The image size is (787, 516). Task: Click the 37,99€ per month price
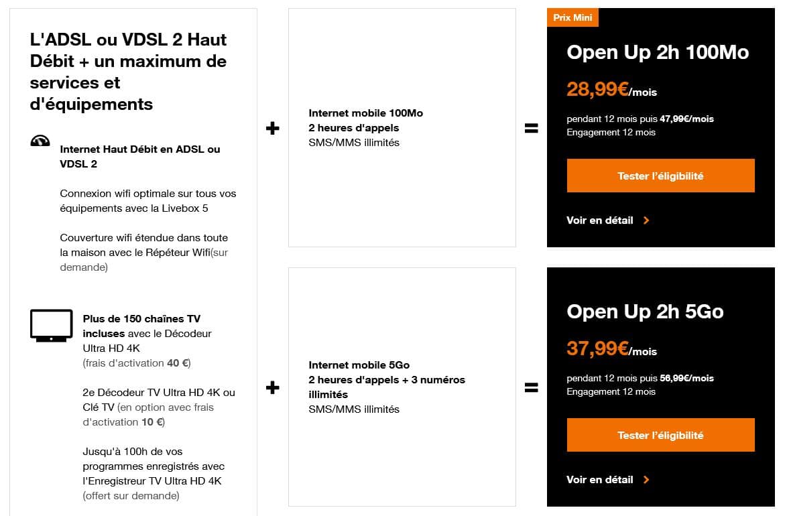(x=611, y=349)
